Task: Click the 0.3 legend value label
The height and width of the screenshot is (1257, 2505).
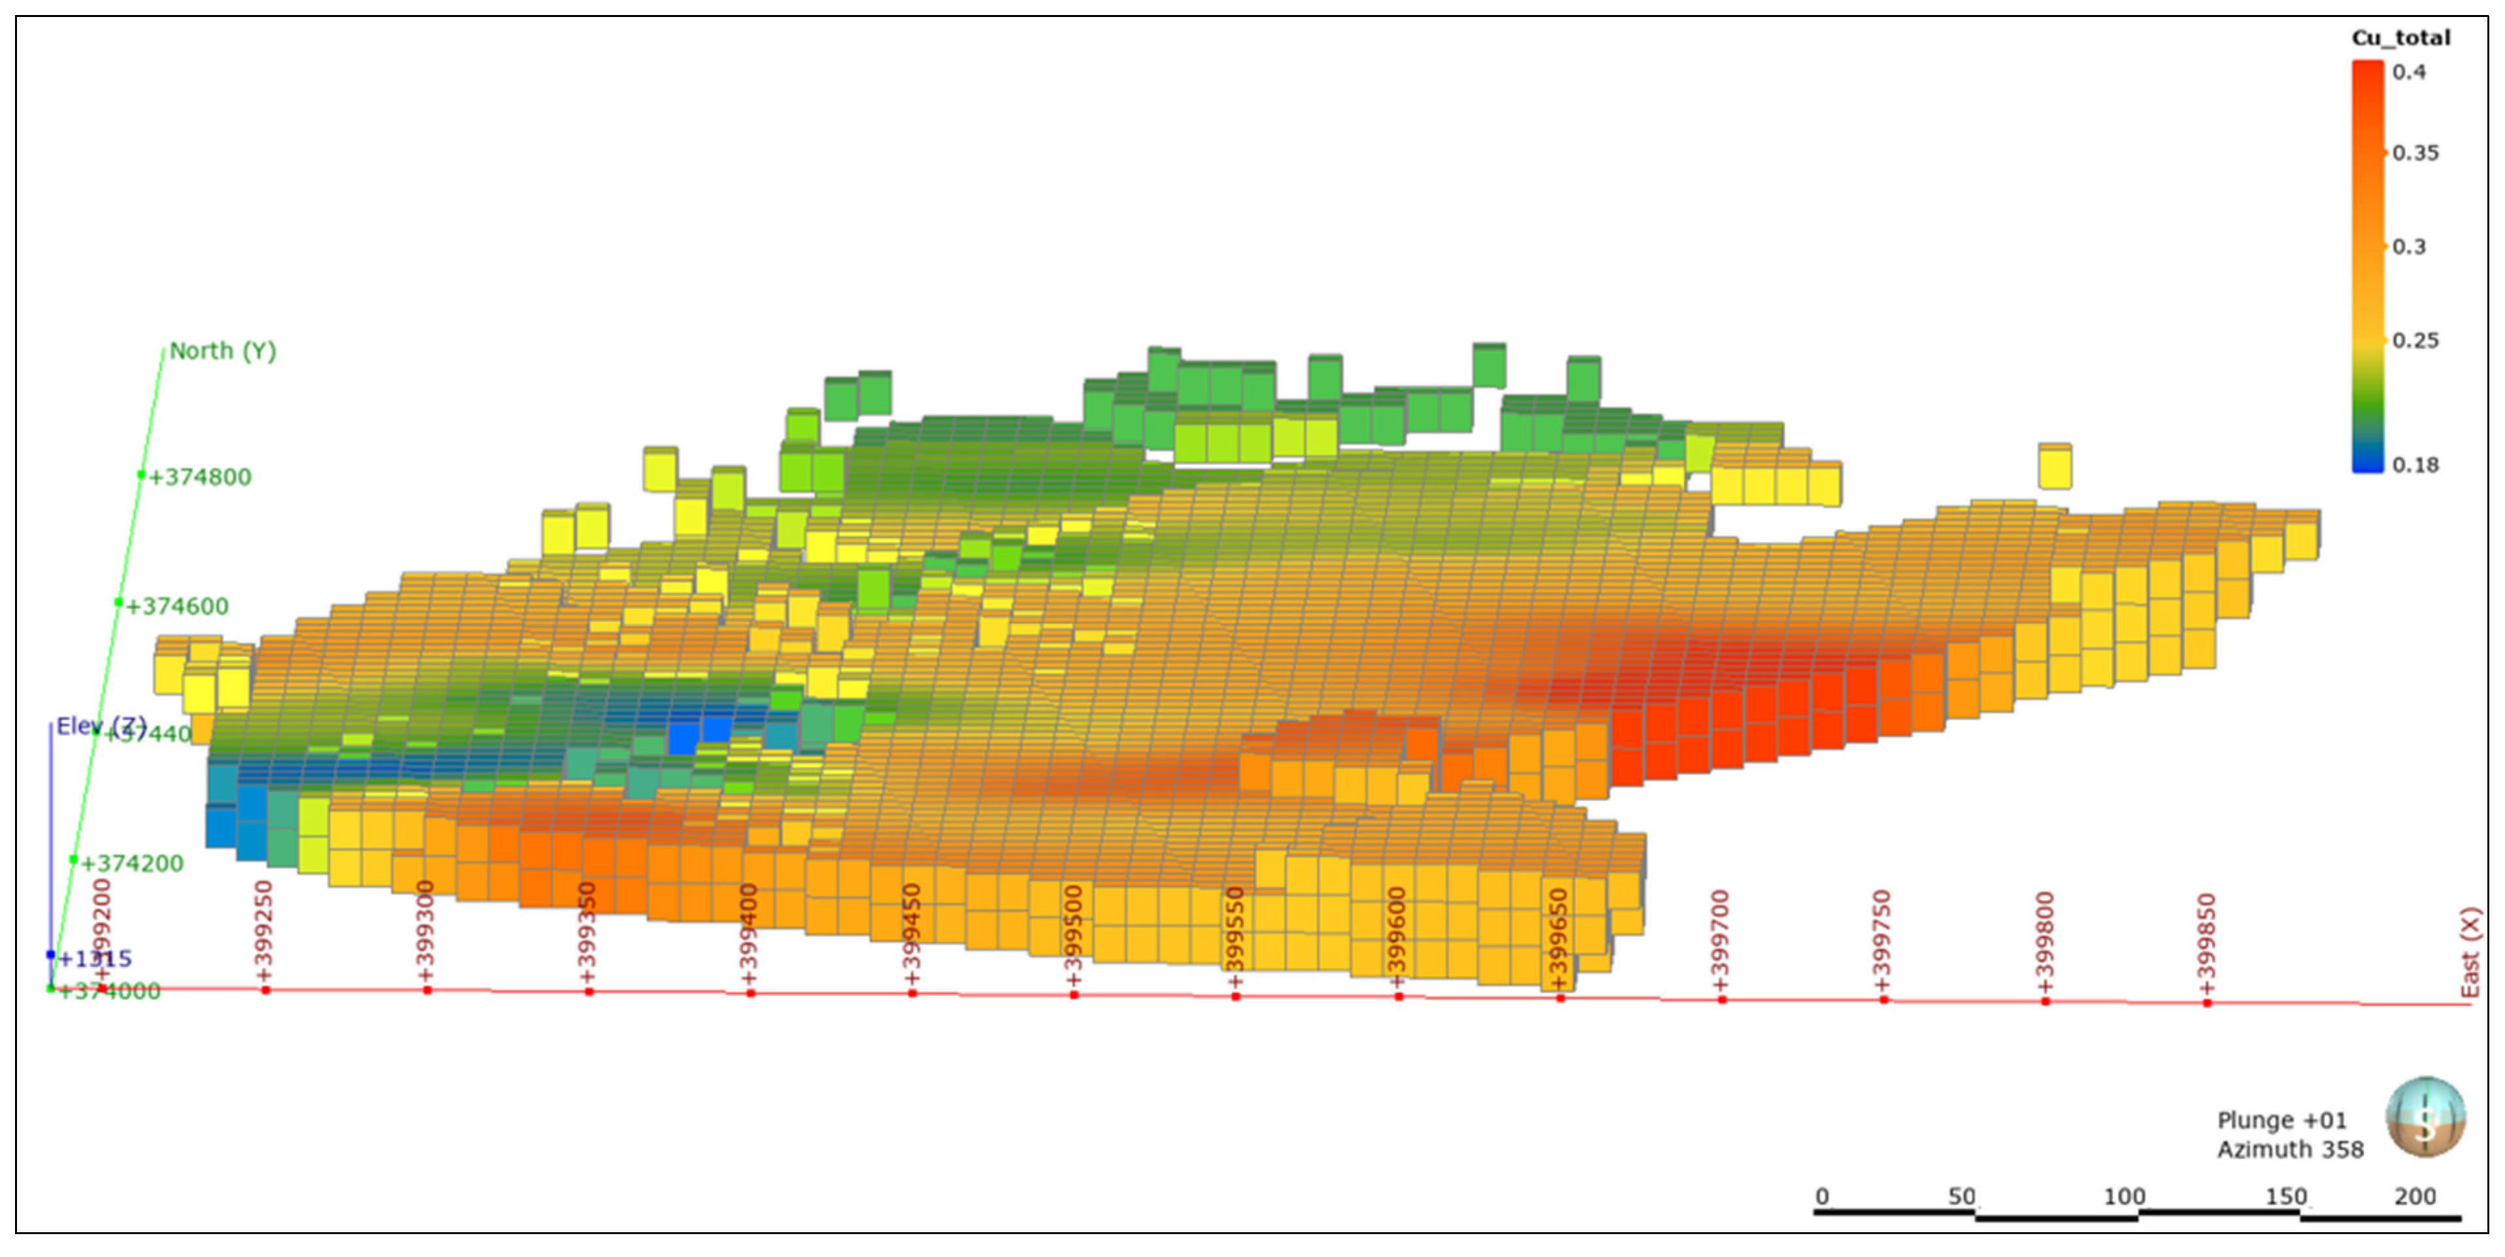Action: [2409, 247]
